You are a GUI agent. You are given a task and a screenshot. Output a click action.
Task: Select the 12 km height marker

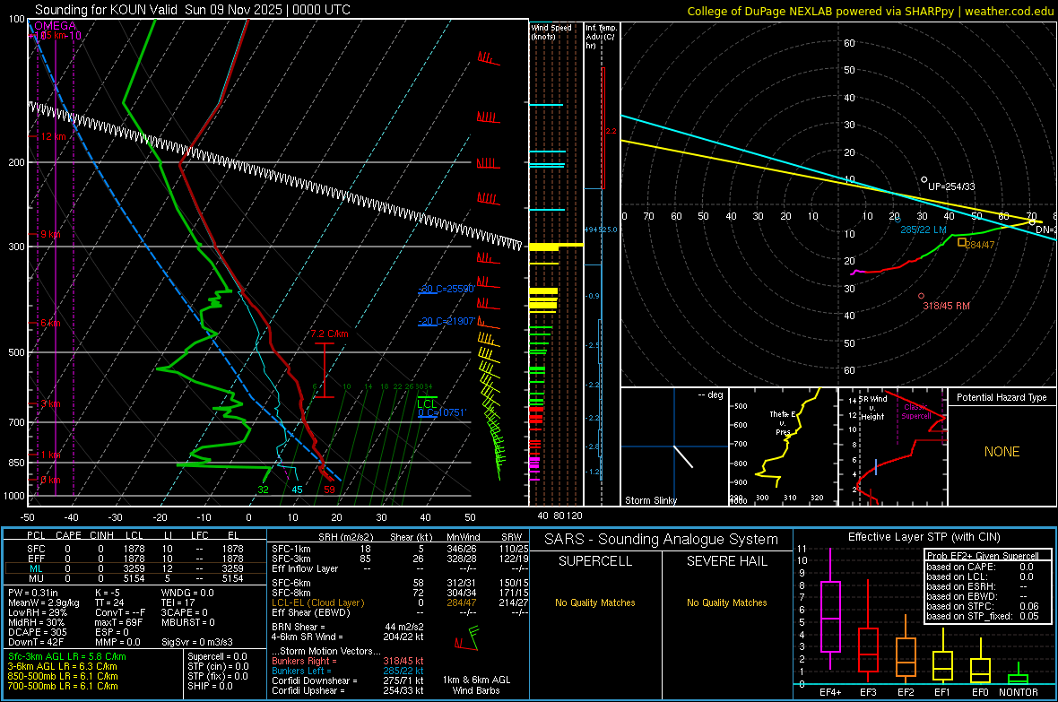(53, 136)
